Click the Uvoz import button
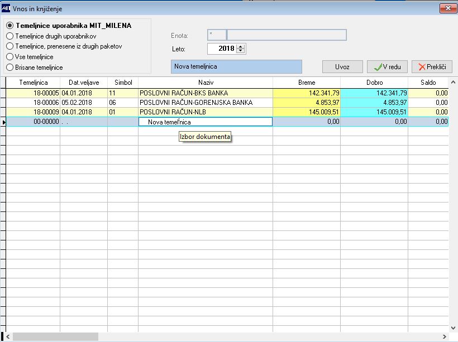This screenshot has height=342, width=458. 342,67
